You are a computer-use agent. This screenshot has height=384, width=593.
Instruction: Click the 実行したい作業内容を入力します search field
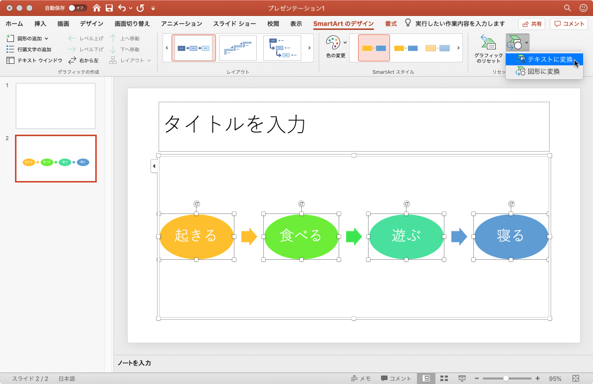pyautogui.click(x=460, y=23)
